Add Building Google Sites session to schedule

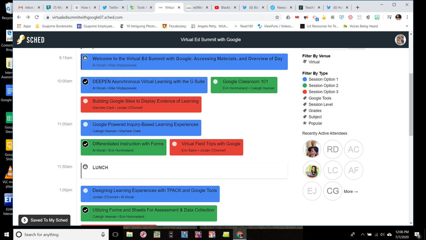(x=85, y=101)
